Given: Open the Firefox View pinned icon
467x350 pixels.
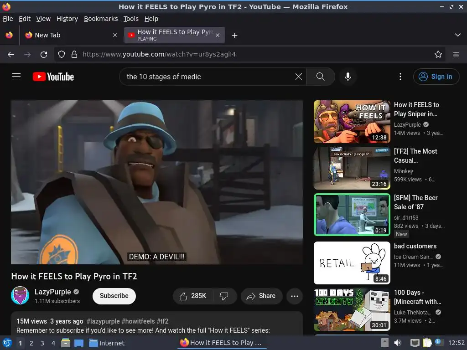Looking at the screenshot, I should coord(9,35).
